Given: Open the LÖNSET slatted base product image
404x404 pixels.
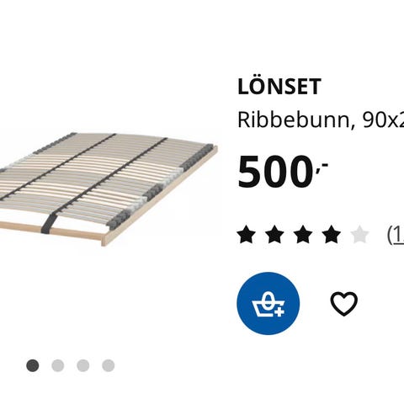Looking at the screenshot, I should (x=109, y=189).
